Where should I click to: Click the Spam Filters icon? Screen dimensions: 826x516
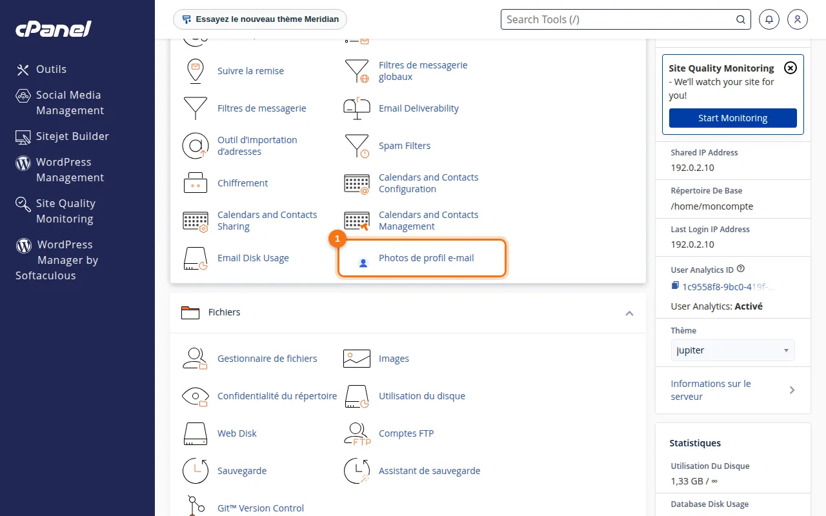click(357, 146)
